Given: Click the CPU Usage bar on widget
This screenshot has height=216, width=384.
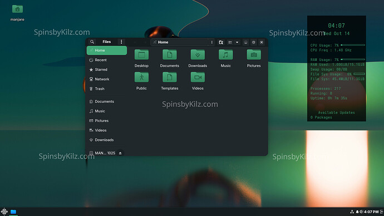Looking at the screenshot, I should coord(353,45).
